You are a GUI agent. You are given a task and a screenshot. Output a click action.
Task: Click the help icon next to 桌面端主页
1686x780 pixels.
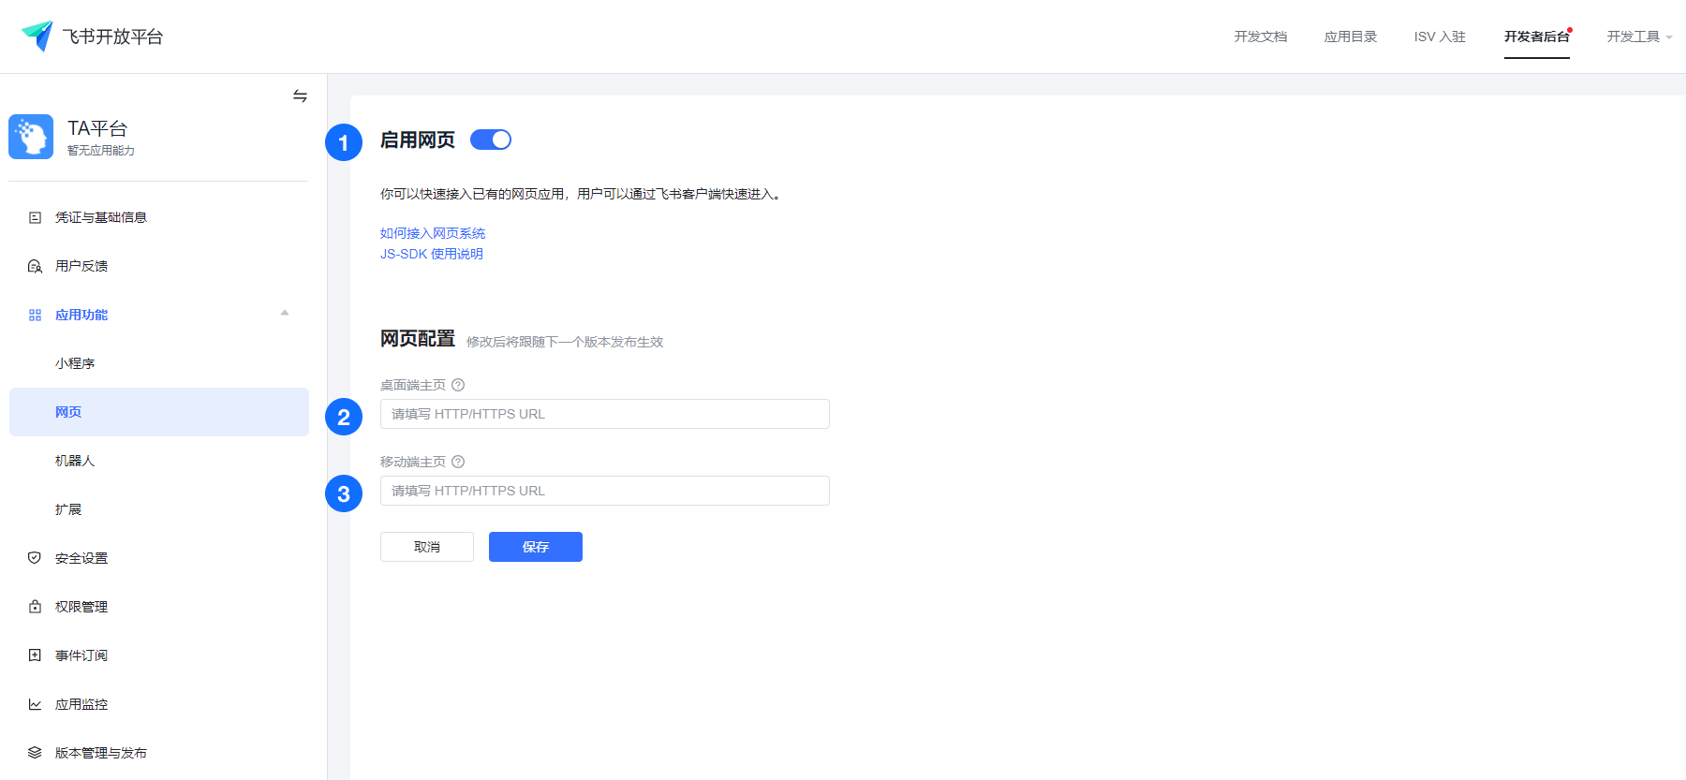(458, 385)
